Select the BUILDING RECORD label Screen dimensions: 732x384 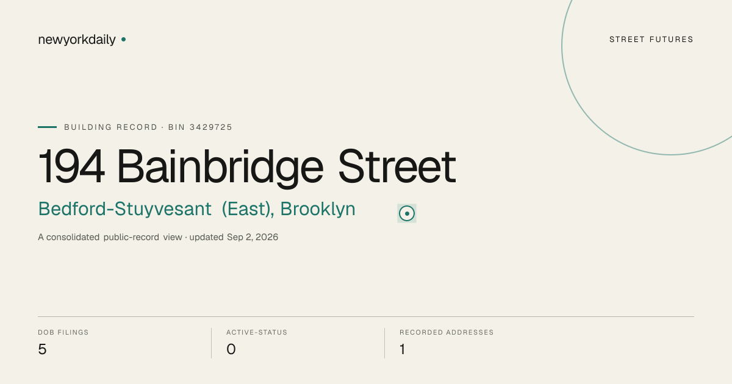click(111, 127)
